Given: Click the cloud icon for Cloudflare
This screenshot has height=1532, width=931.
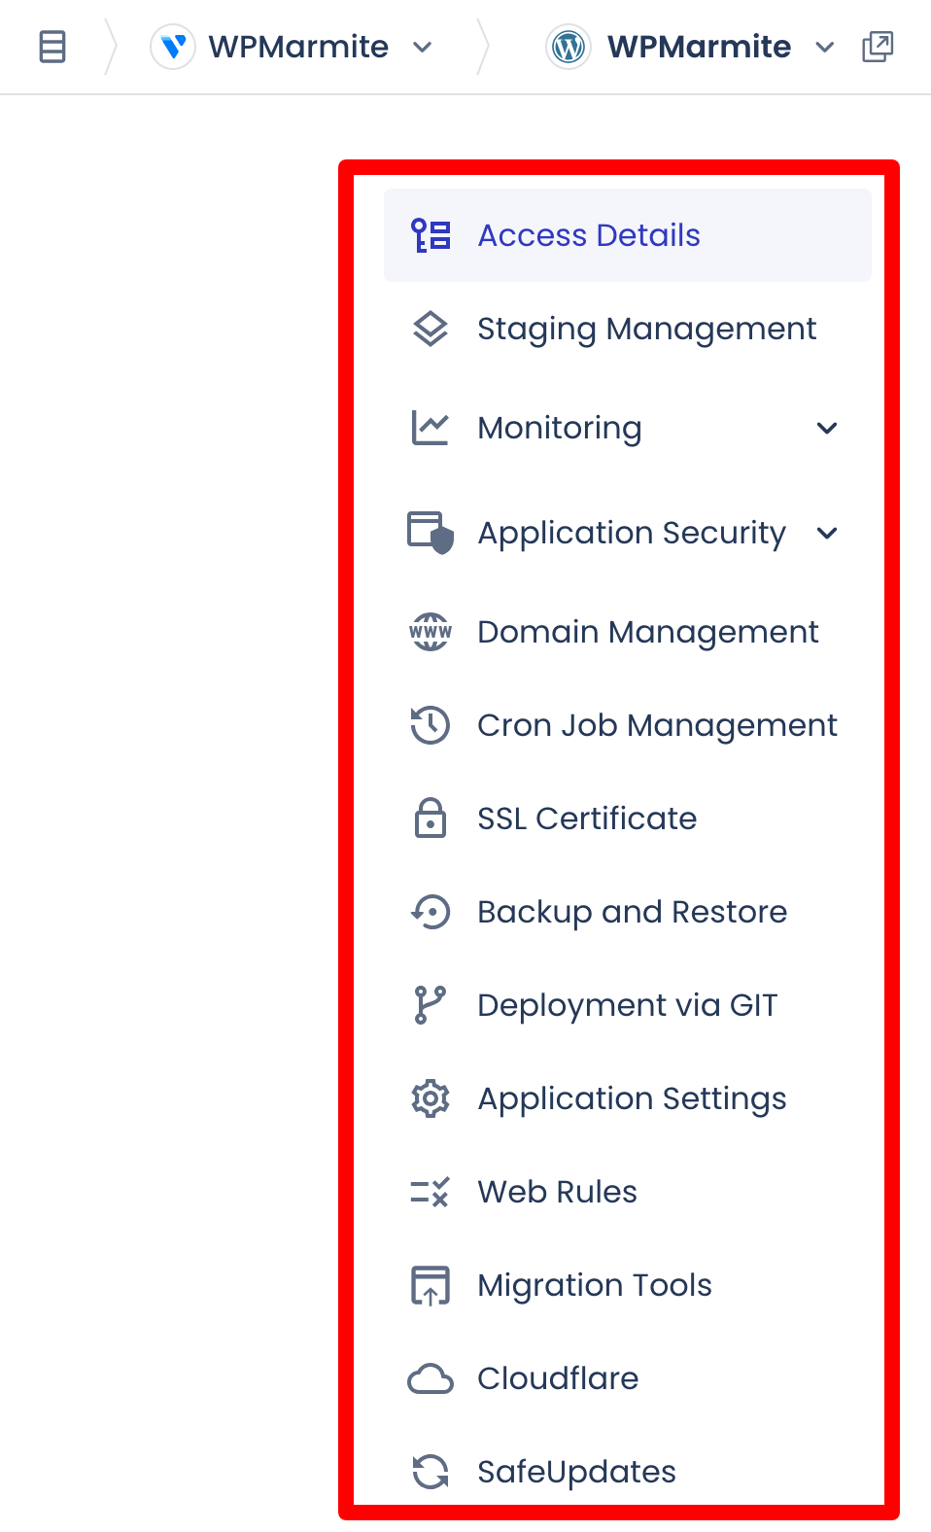Looking at the screenshot, I should [430, 1377].
